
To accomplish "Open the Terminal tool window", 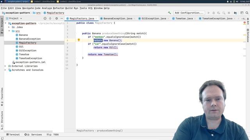I will click(13, 135).
